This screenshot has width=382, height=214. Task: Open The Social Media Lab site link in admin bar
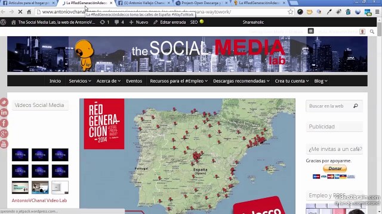[x=53, y=23]
